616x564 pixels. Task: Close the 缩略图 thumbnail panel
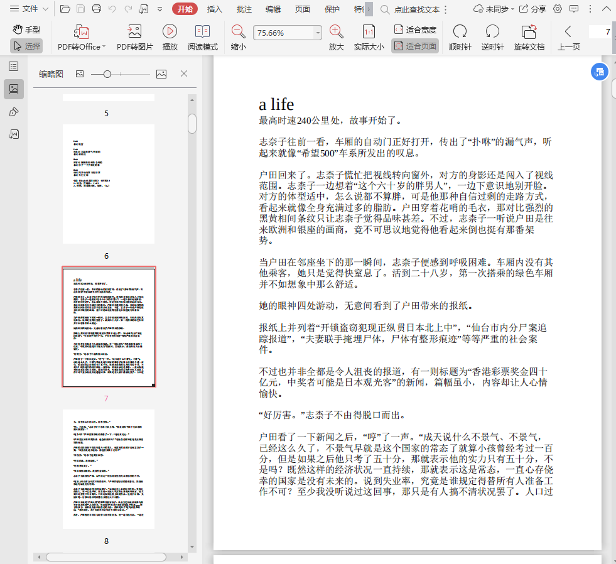click(x=184, y=73)
